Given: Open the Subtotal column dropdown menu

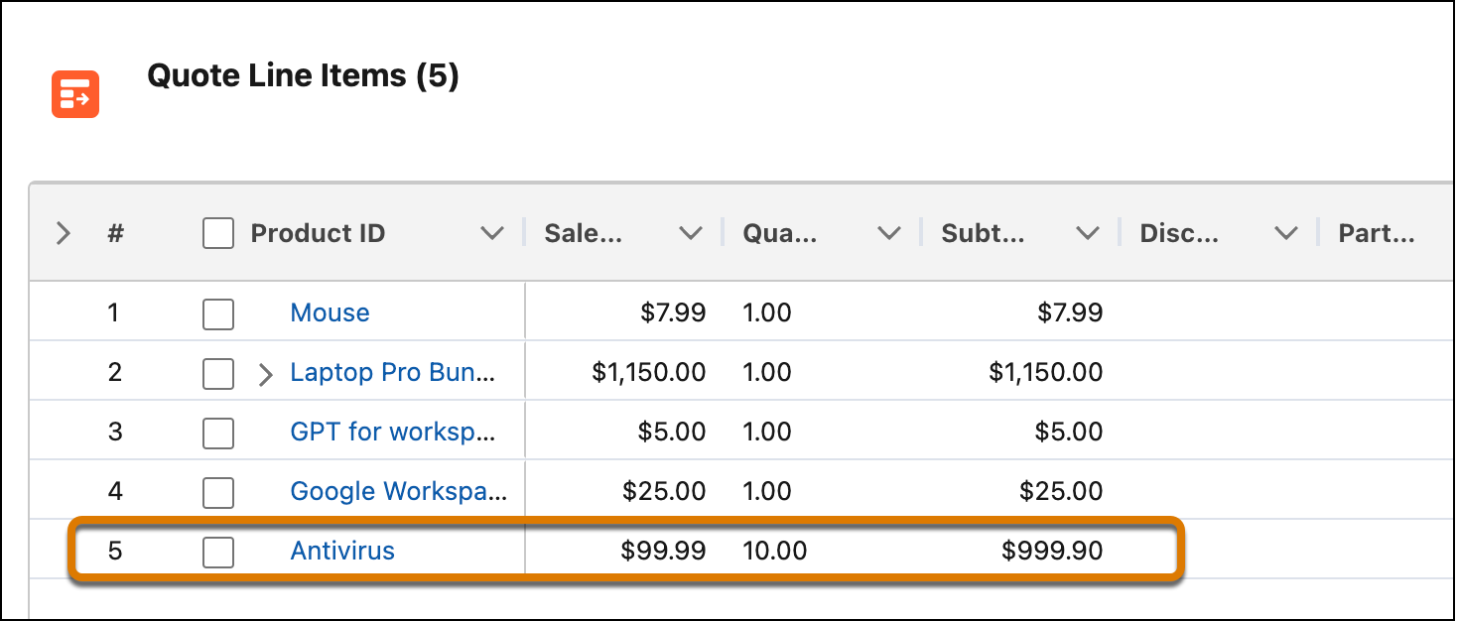Looking at the screenshot, I should 1088,233.
